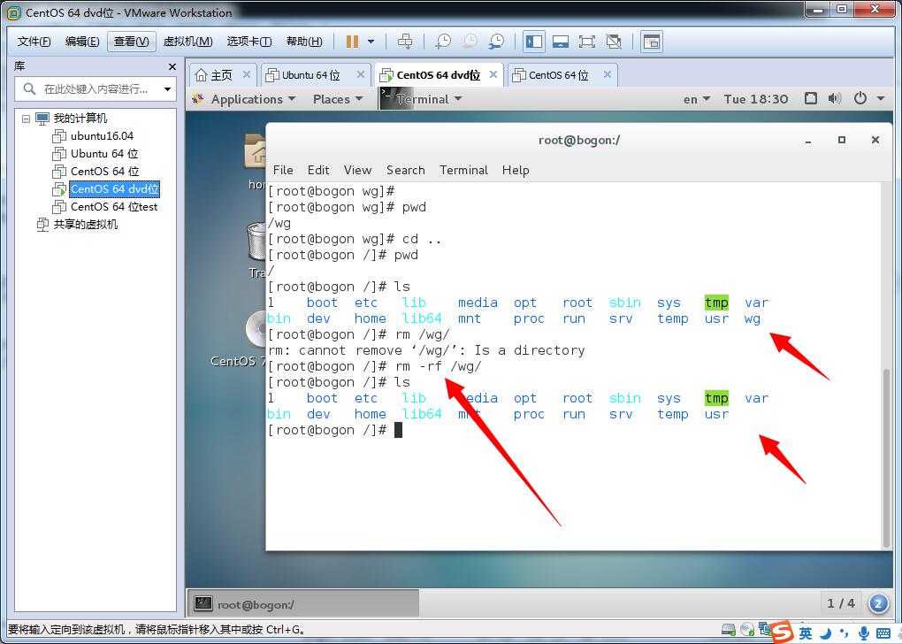Screen dimensions: 902x644
Task: Click the microphone icon in input method bar
Action: point(863,633)
